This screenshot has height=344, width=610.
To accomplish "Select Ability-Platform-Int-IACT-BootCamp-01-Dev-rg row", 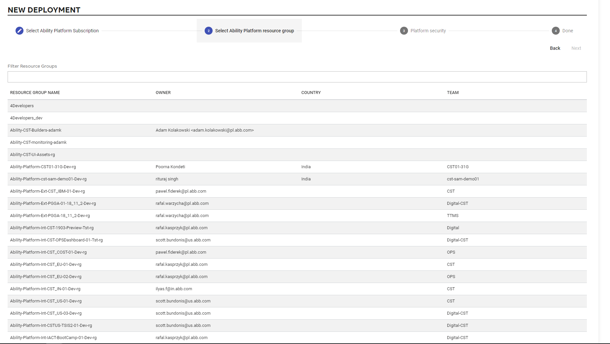I will [297, 338].
